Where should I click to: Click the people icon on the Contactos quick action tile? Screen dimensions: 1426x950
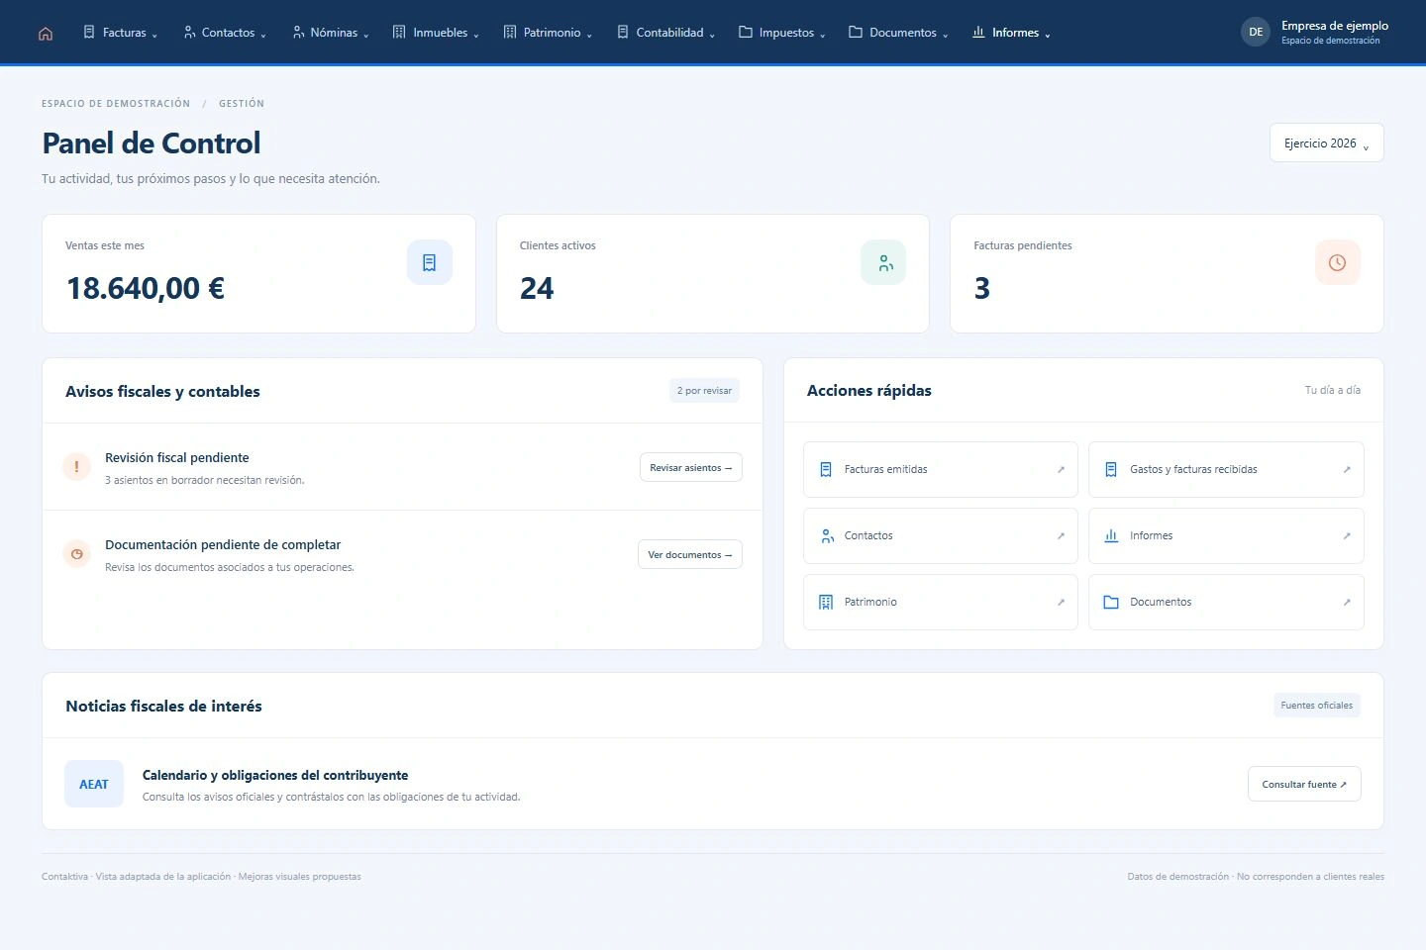(x=827, y=535)
